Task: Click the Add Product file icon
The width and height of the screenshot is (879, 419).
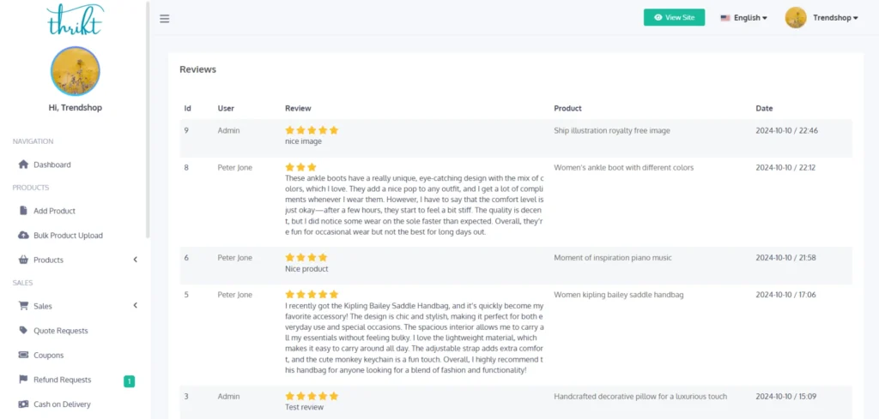Action: click(x=24, y=211)
